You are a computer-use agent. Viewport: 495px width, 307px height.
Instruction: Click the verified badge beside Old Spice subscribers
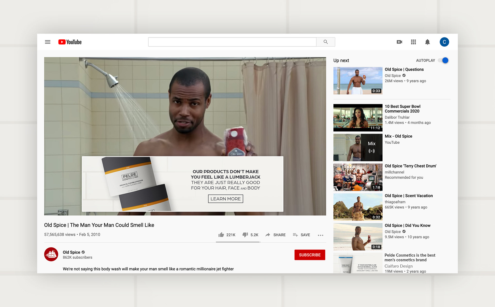coord(83,252)
